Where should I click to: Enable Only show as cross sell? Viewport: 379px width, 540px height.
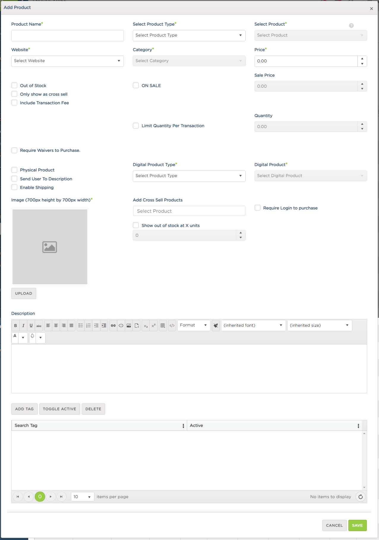coord(14,94)
